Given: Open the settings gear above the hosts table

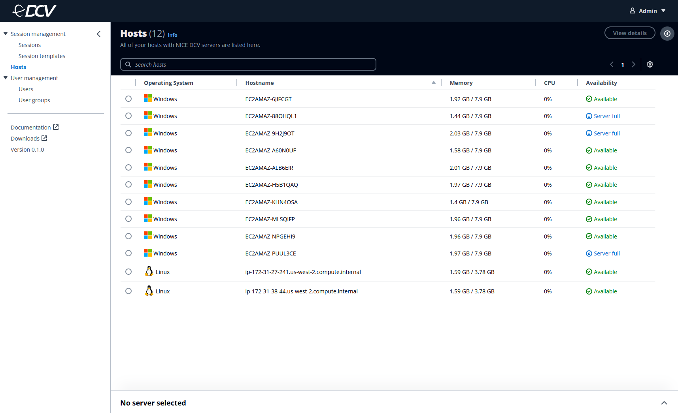Looking at the screenshot, I should tap(650, 64).
